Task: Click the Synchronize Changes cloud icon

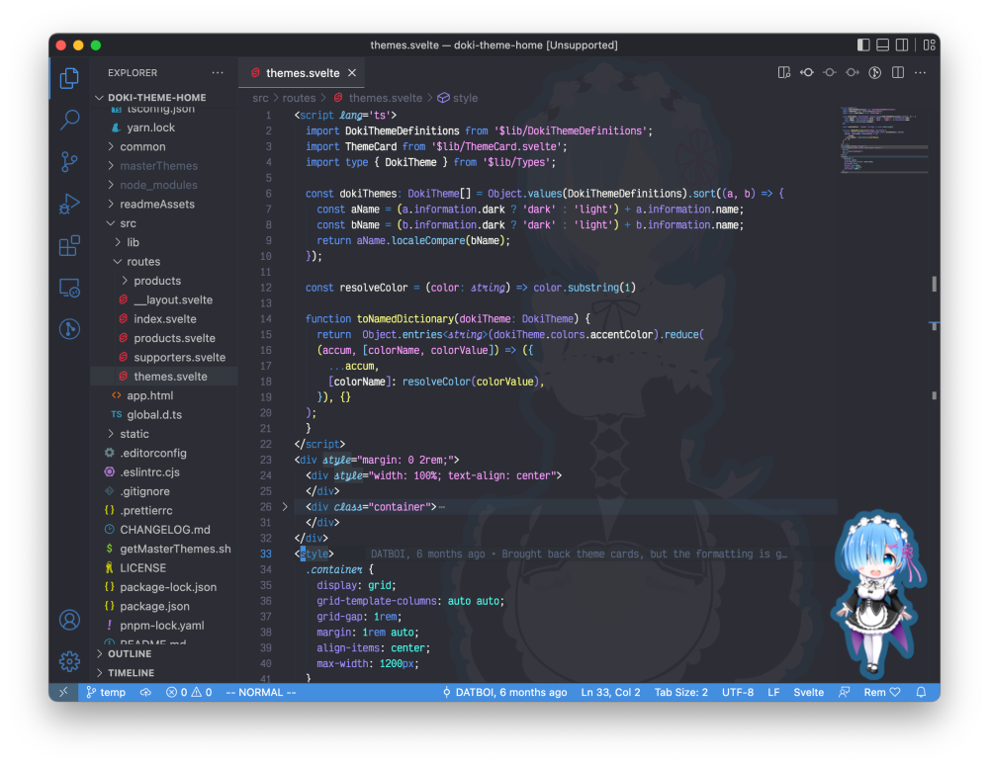Action: coord(145,692)
